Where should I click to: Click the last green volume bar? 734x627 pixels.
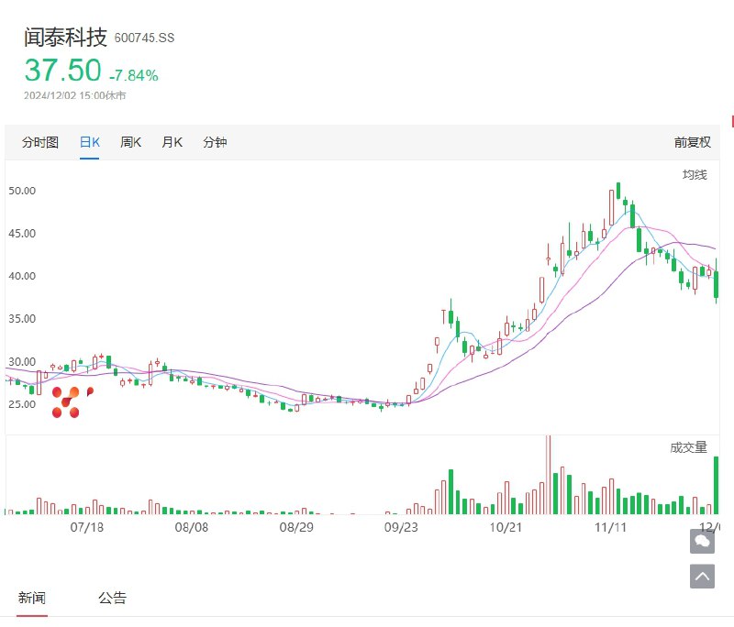point(716,485)
